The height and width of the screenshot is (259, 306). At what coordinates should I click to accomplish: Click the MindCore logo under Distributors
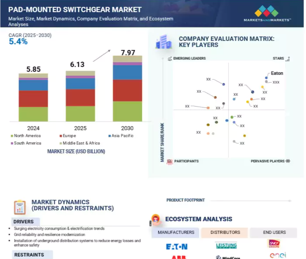point(228,257)
